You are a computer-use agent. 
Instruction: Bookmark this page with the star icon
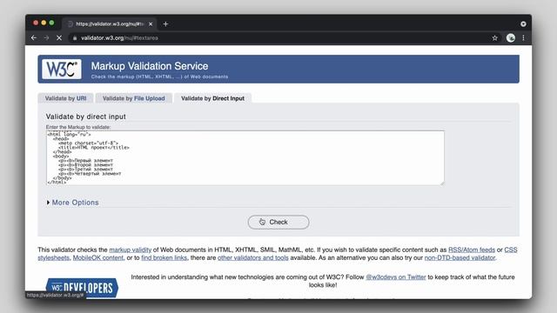coord(495,38)
